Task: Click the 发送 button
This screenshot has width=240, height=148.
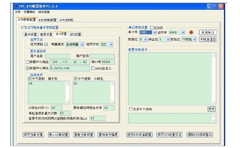Action: tap(212, 109)
